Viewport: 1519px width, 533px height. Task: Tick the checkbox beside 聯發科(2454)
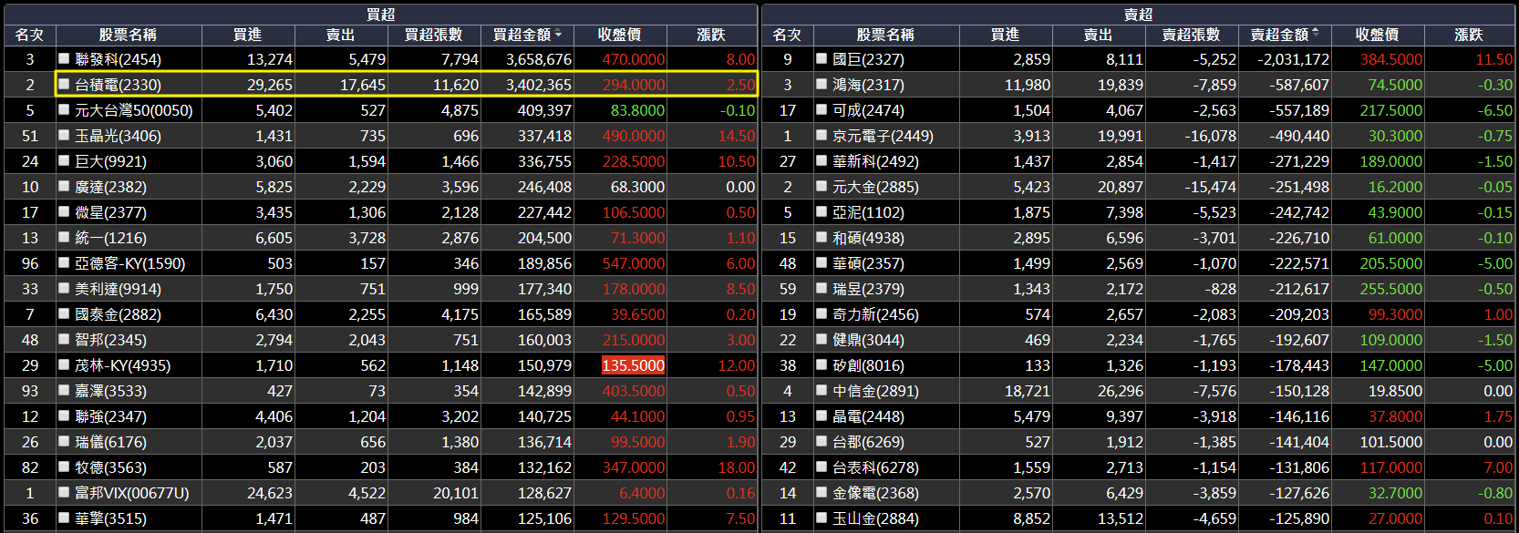pos(64,58)
